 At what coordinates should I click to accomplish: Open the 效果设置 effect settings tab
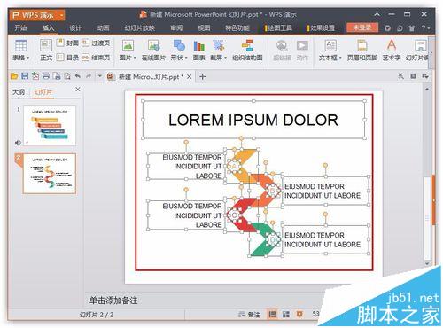coord(321,28)
